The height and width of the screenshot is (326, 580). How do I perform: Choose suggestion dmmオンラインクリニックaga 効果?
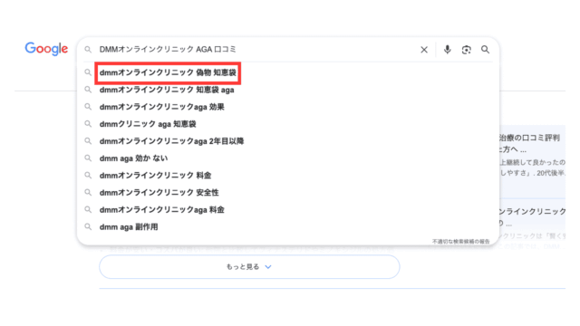click(x=162, y=107)
